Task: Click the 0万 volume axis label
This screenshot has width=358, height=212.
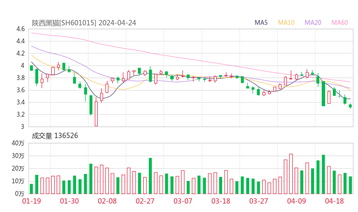Action: tap(20, 194)
